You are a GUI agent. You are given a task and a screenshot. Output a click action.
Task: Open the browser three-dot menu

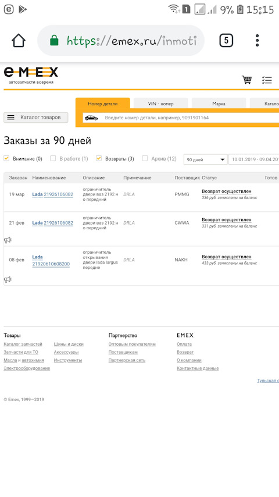pyautogui.click(x=257, y=40)
